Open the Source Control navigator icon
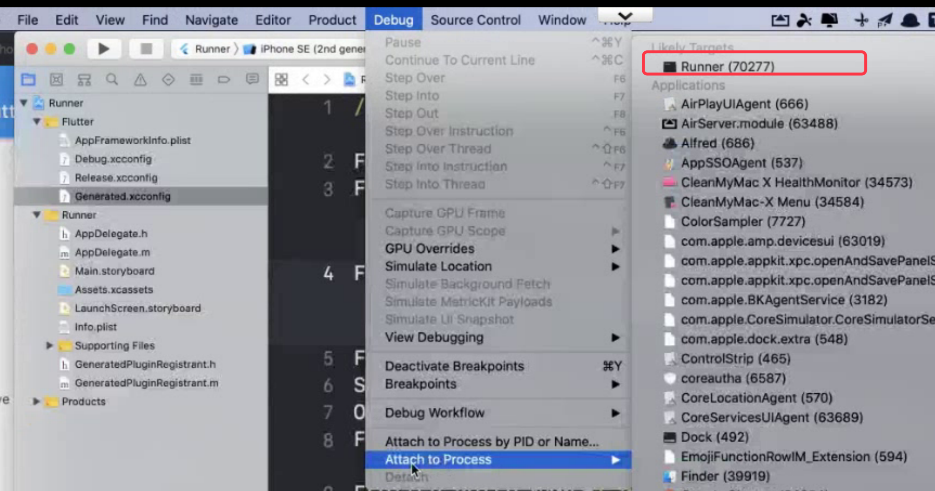 [56, 79]
